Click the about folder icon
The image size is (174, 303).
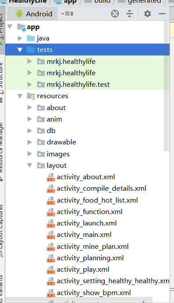tap(41, 107)
